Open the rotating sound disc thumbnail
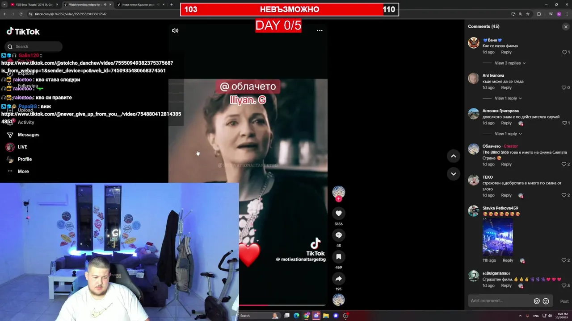Screen dimensions: 572x321 coord(339,300)
